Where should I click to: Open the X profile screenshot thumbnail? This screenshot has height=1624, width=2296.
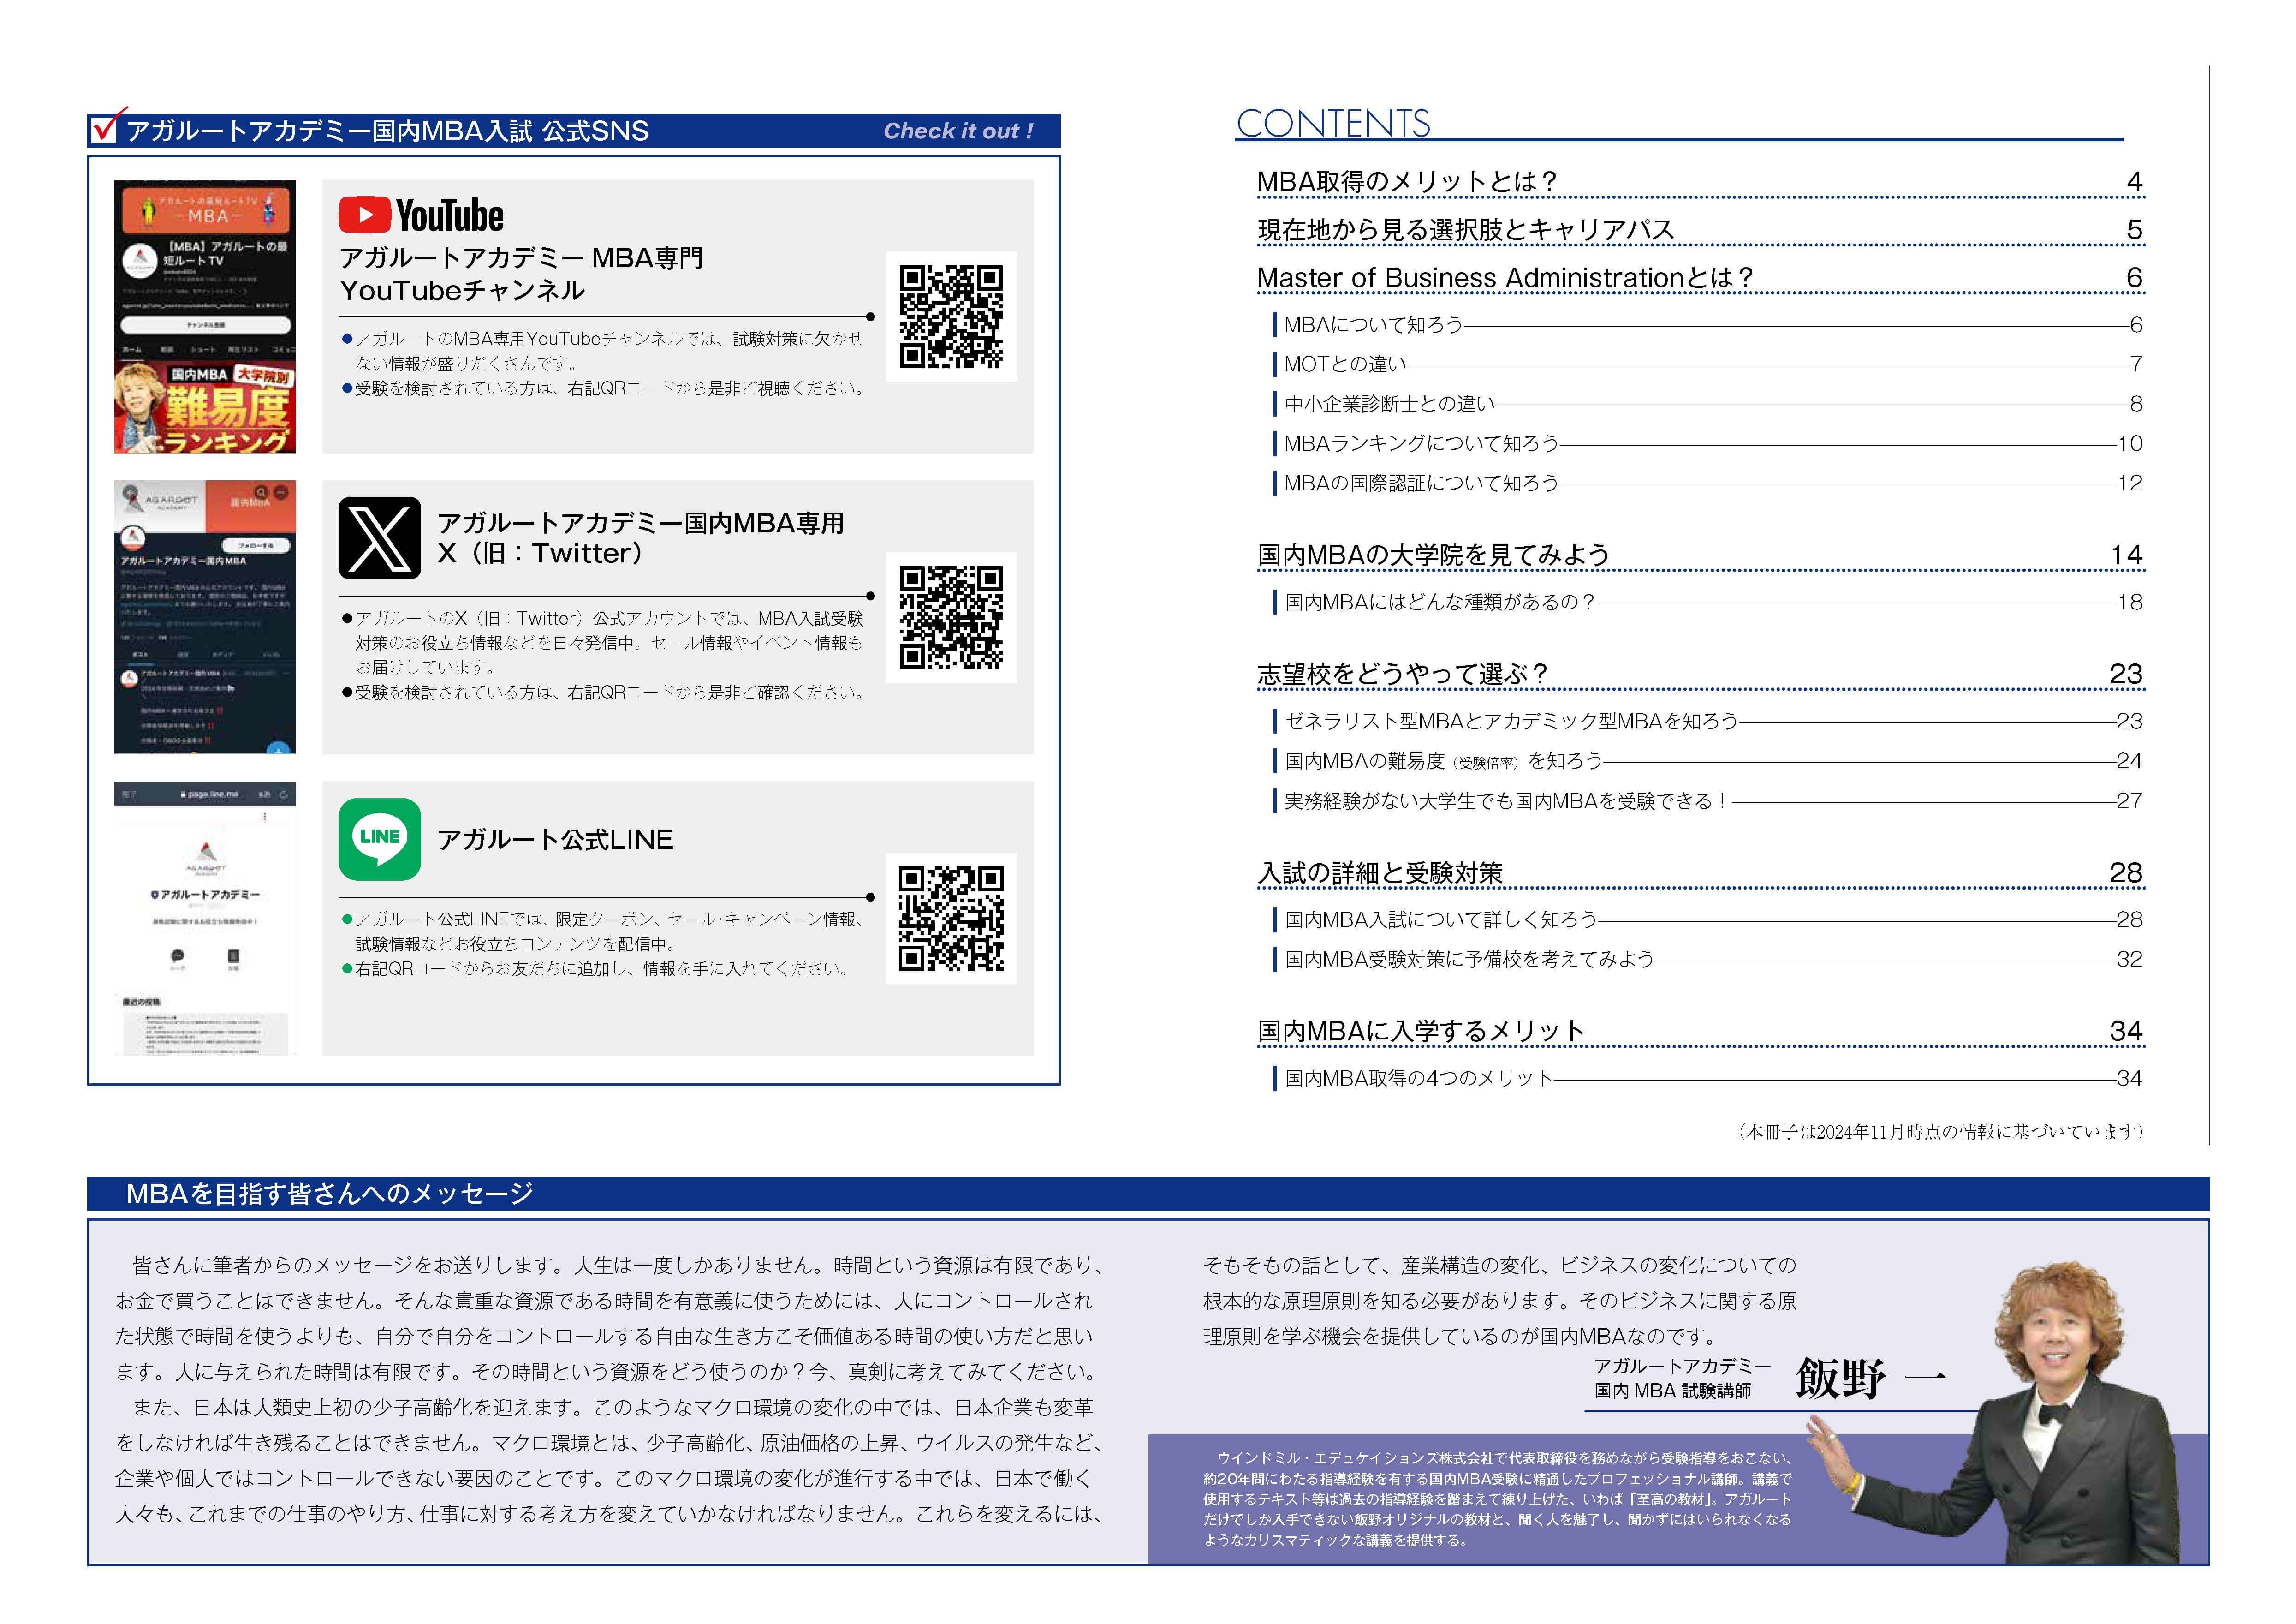pos(205,617)
